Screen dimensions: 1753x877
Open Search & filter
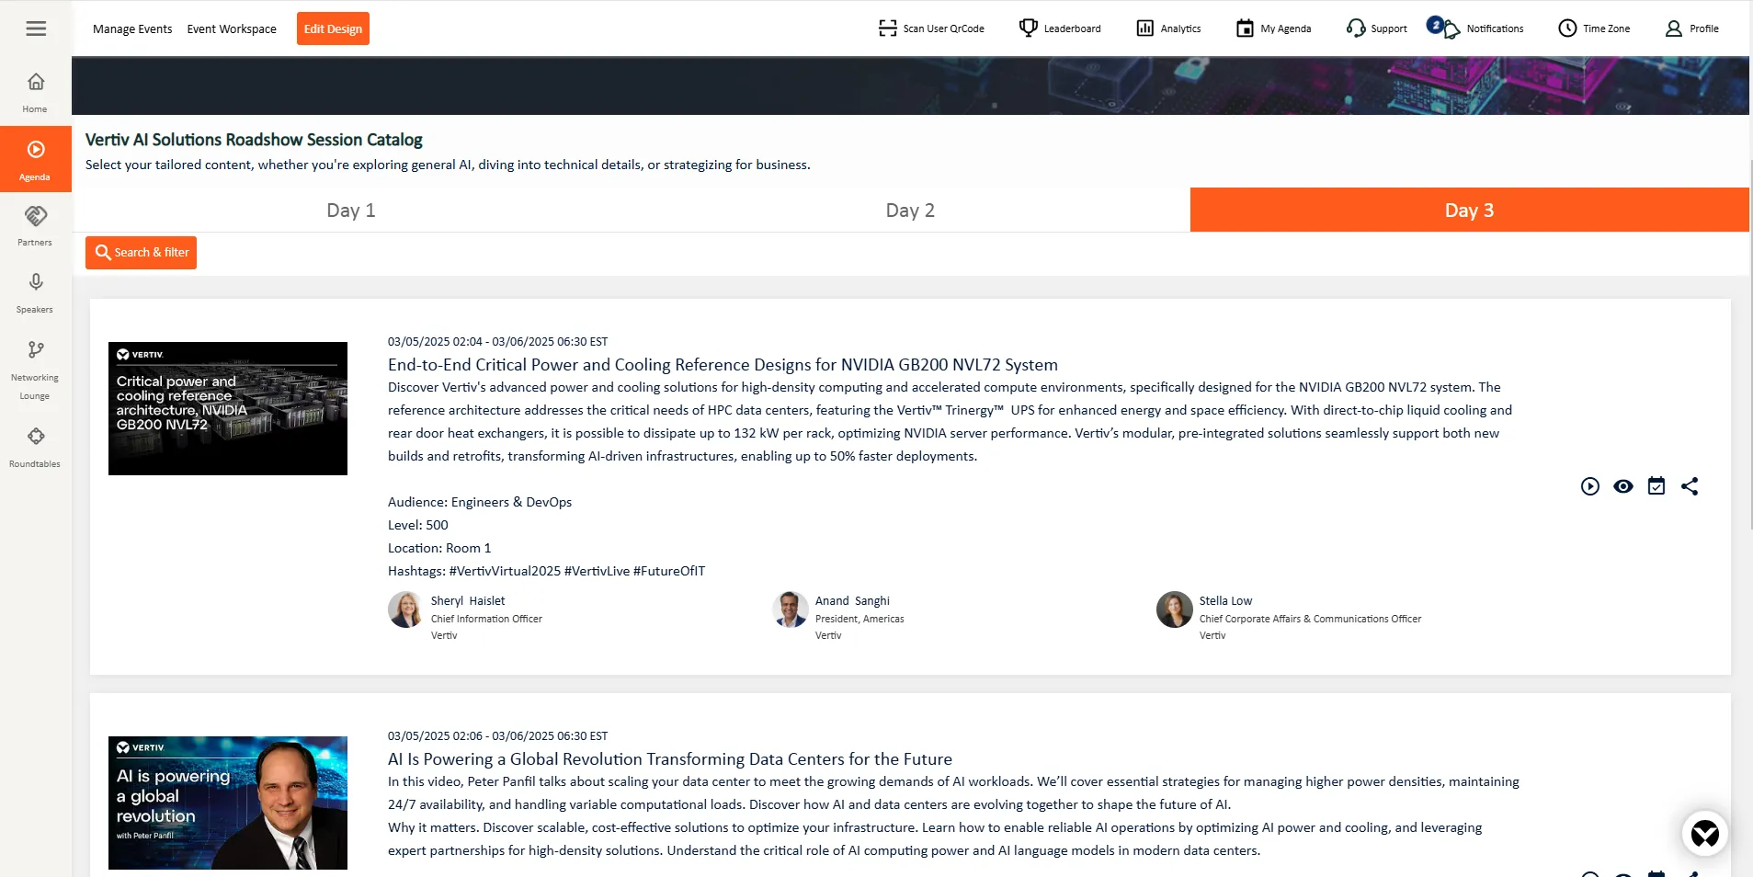pyautogui.click(x=142, y=253)
